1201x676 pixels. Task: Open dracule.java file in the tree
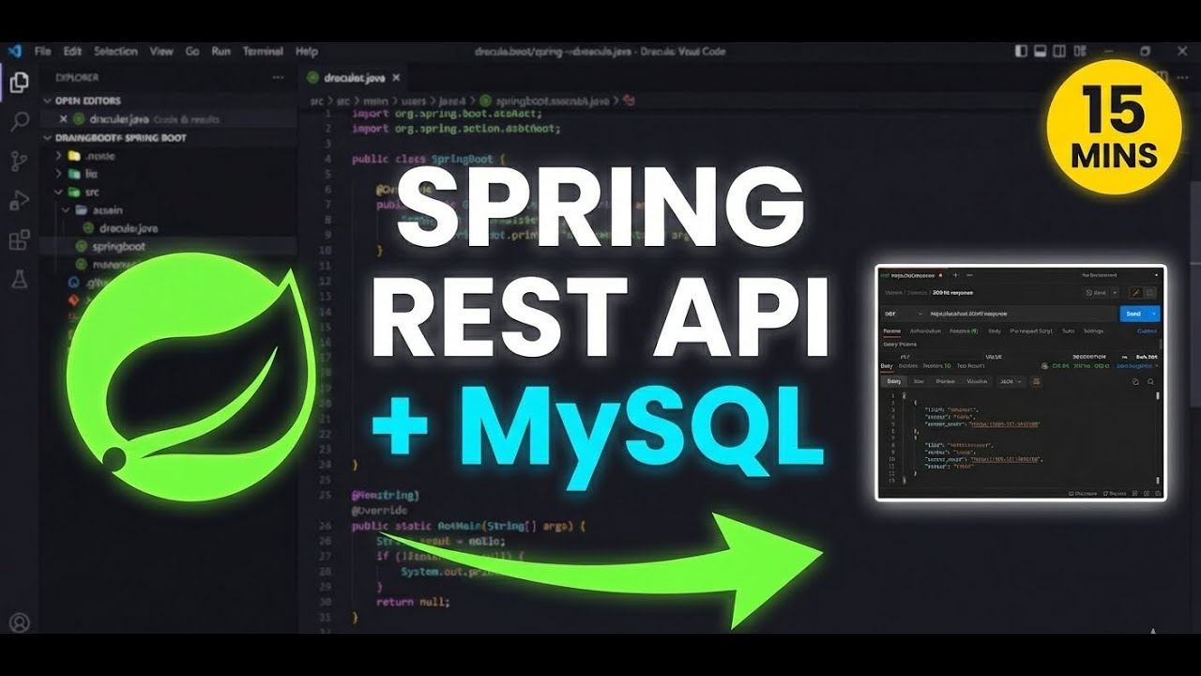120,228
